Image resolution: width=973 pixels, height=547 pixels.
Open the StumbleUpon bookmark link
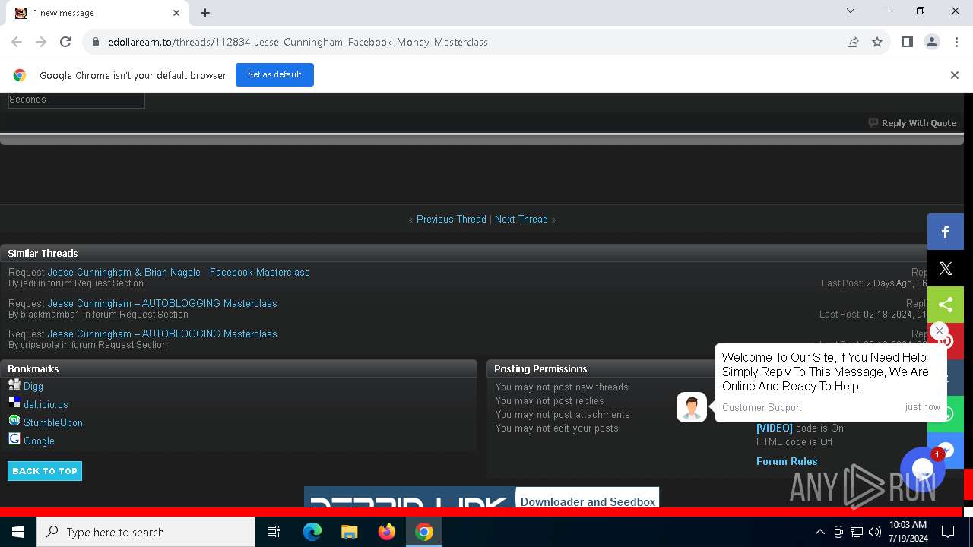[53, 422]
